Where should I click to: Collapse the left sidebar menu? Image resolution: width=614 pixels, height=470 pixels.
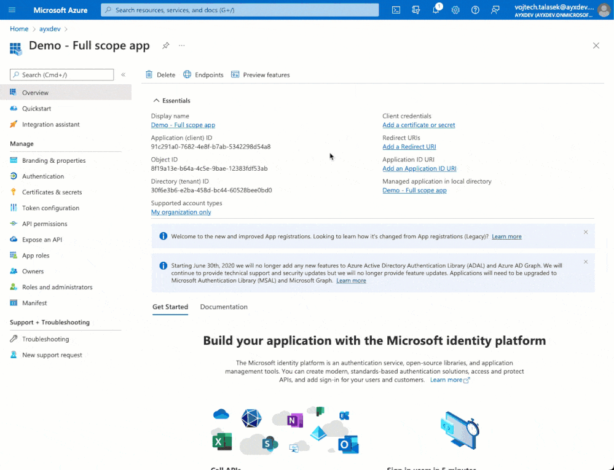pos(124,75)
